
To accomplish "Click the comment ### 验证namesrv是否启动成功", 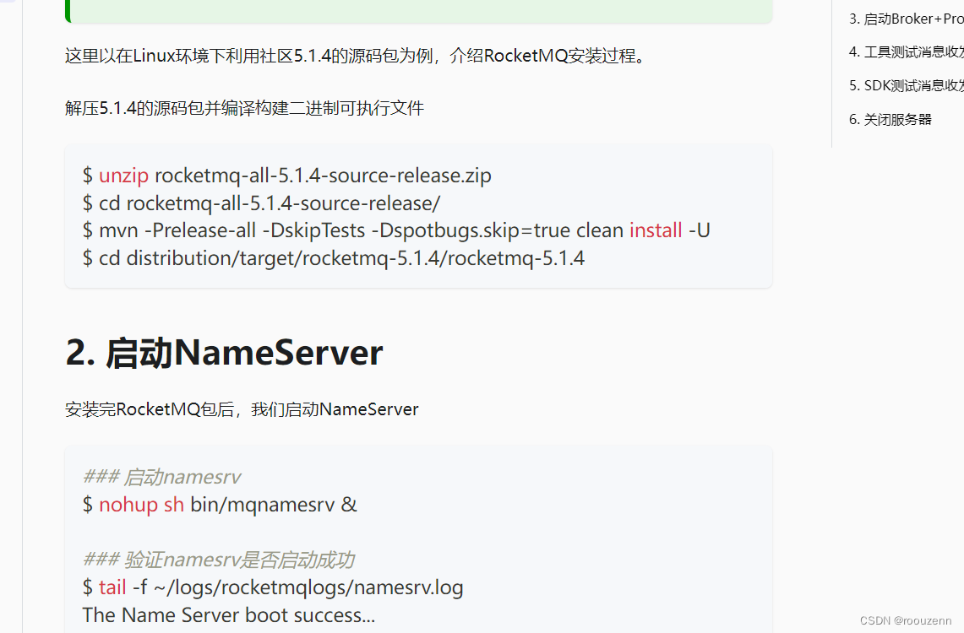I will [x=218, y=560].
